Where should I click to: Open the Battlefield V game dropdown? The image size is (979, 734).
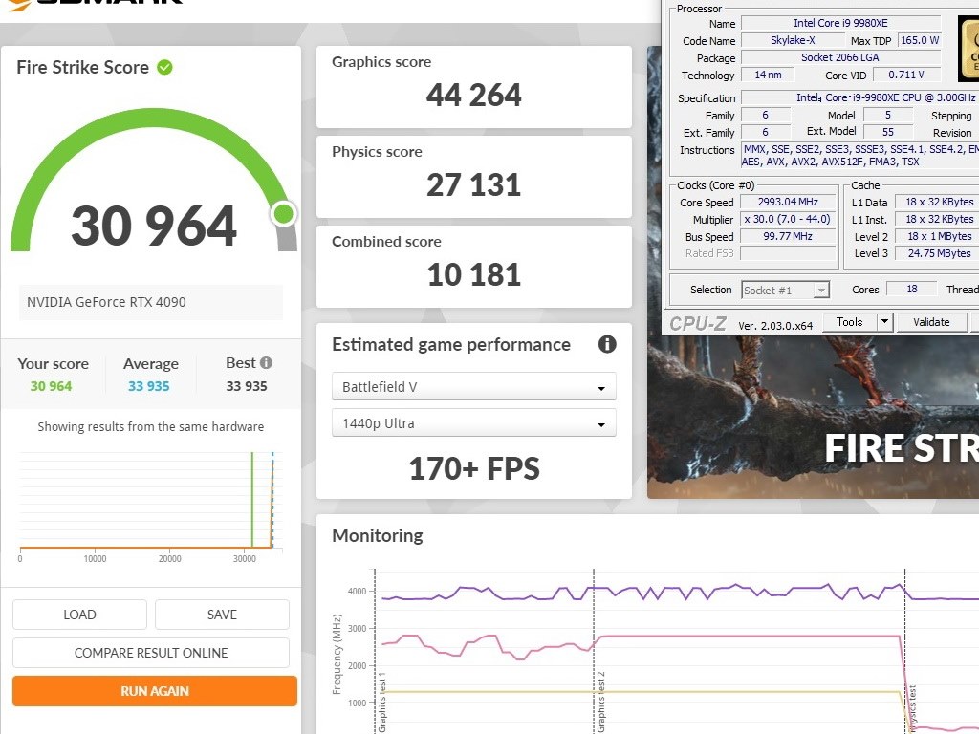point(473,387)
